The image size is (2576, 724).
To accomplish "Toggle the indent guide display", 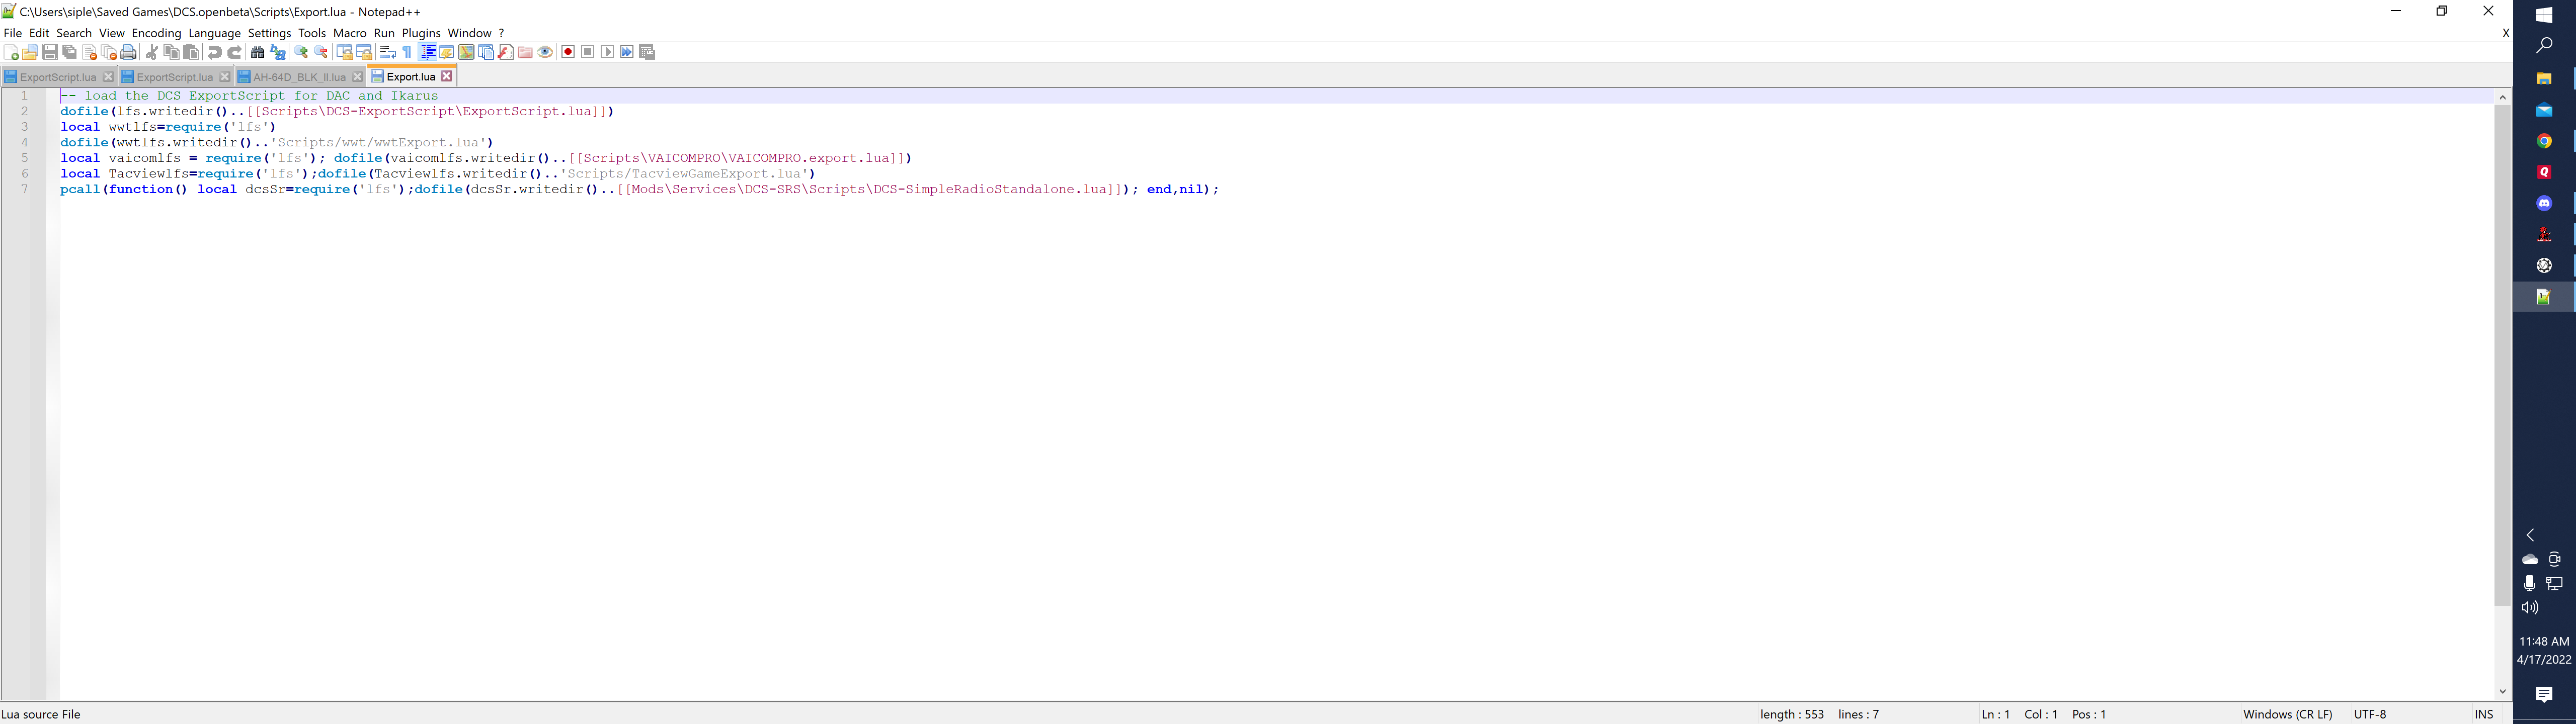I will click(427, 52).
